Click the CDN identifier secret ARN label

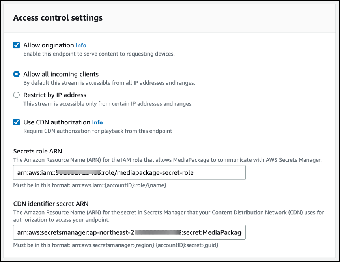[50, 204]
